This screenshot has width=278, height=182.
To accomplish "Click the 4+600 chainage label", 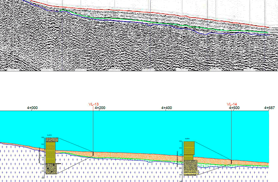I will coord(234,108).
